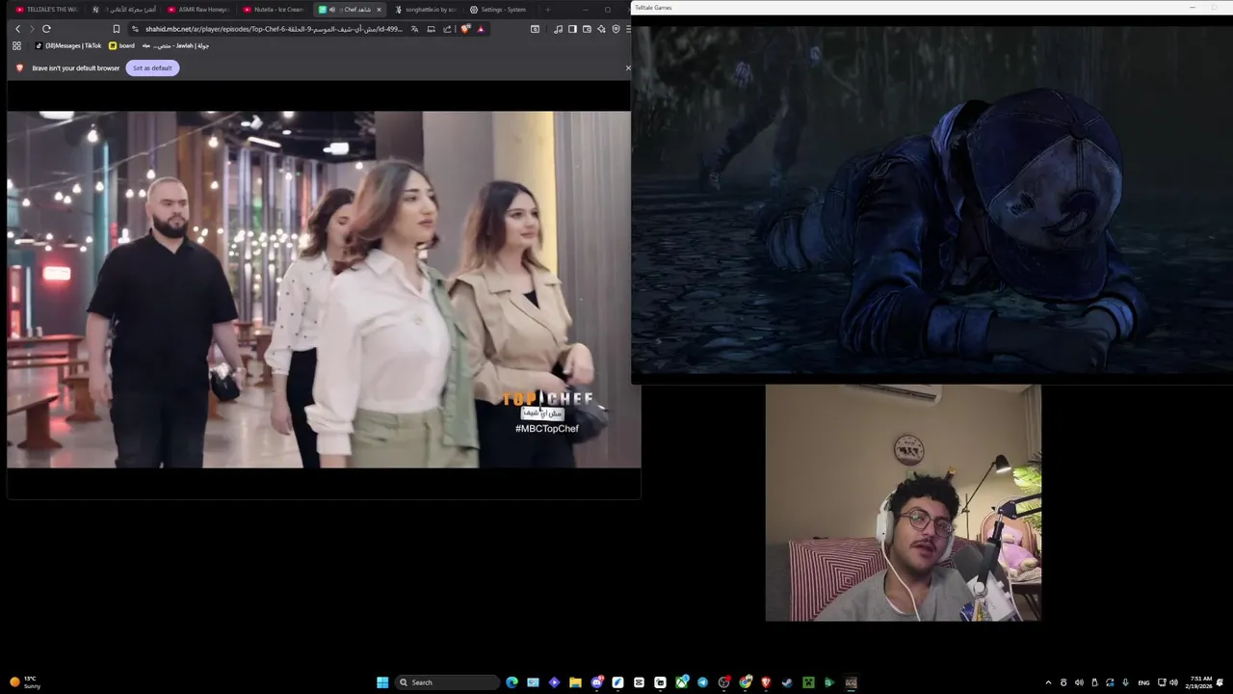Open the notifications bell in taskbar
This screenshot has width=1233, height=694.
point(1220,682)
